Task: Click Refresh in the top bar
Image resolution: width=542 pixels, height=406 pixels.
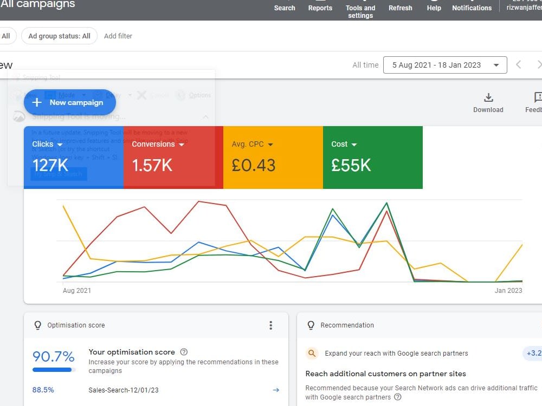Action: point(401,8)
